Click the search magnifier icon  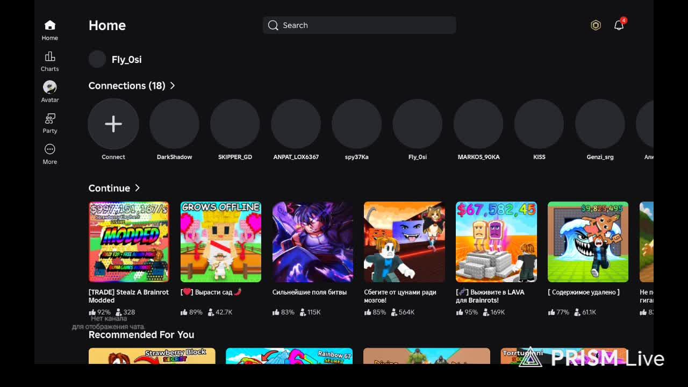(273, 25)
